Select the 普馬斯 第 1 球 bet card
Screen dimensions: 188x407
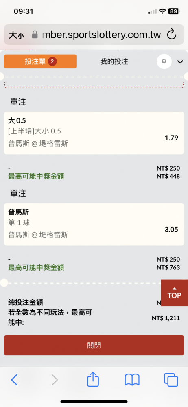94,224
